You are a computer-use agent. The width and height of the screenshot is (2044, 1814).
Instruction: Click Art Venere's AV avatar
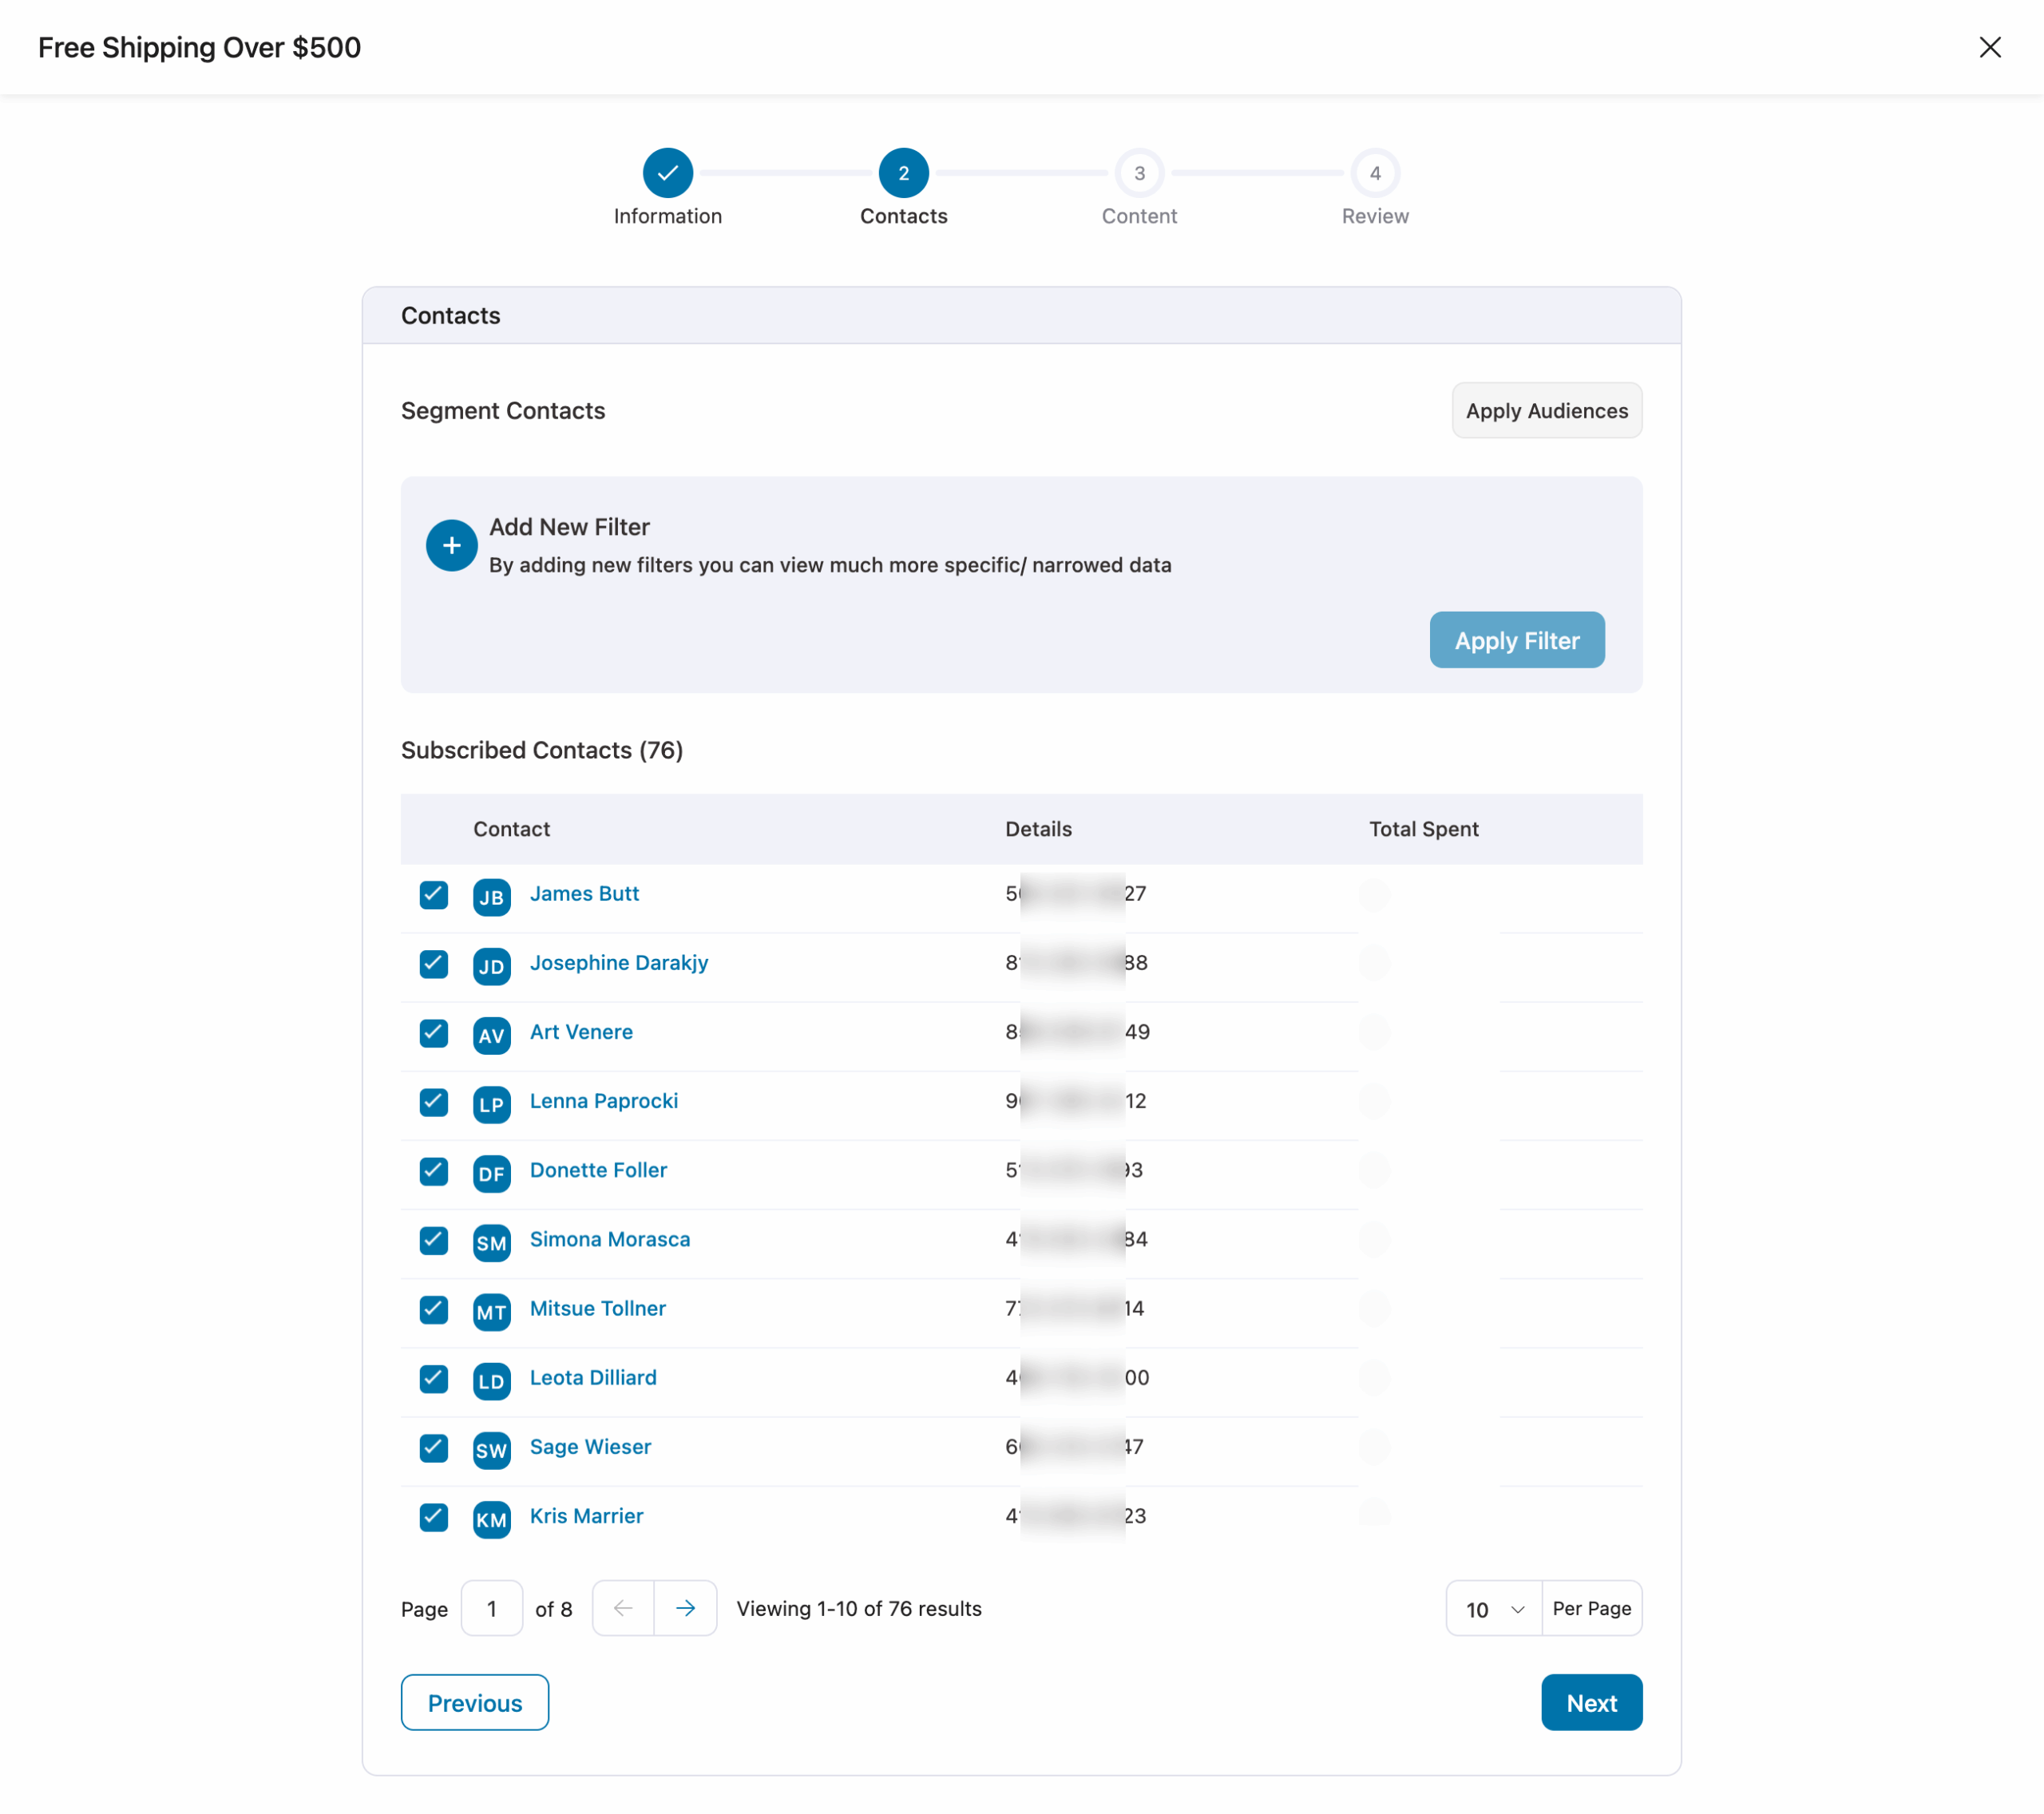point(492,1036)
